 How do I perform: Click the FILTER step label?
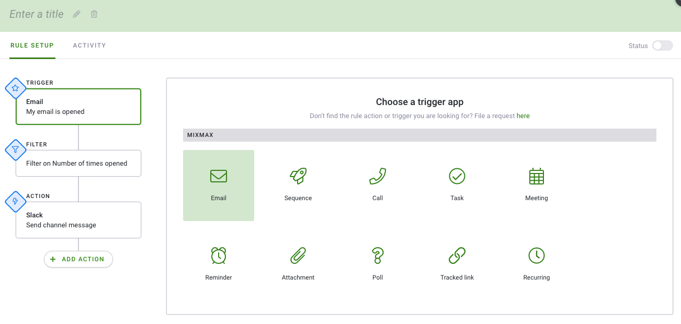click(37, 144)
